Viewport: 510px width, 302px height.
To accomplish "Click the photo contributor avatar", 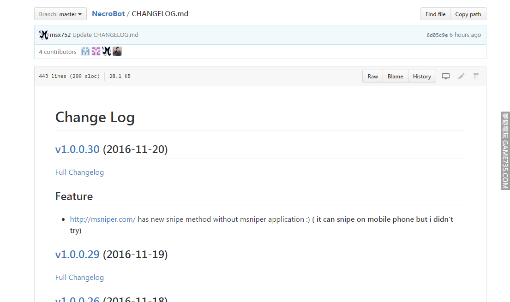I will point(117,52).
